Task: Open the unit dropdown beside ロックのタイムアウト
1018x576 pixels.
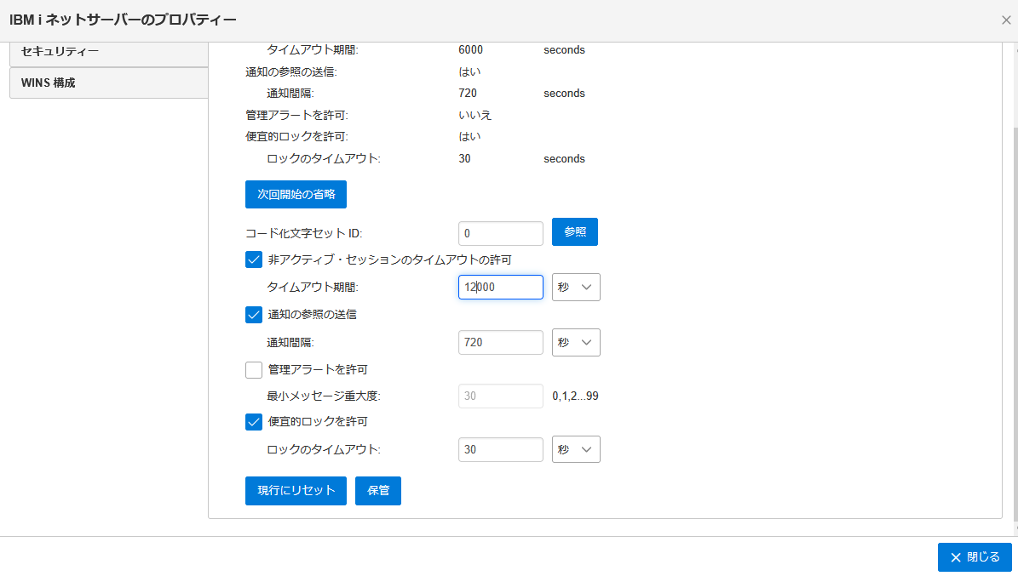Action: [576, 449]
